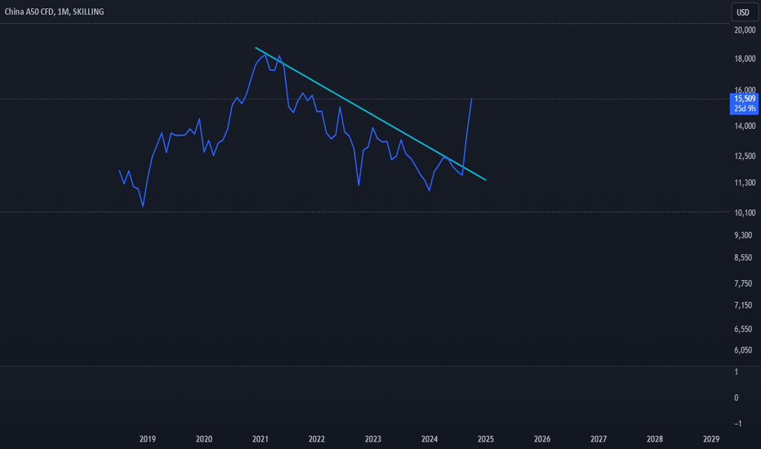761x449 pixels.
Task: Click the 6,050 price scale label
Action: click(x=743, y=350)
